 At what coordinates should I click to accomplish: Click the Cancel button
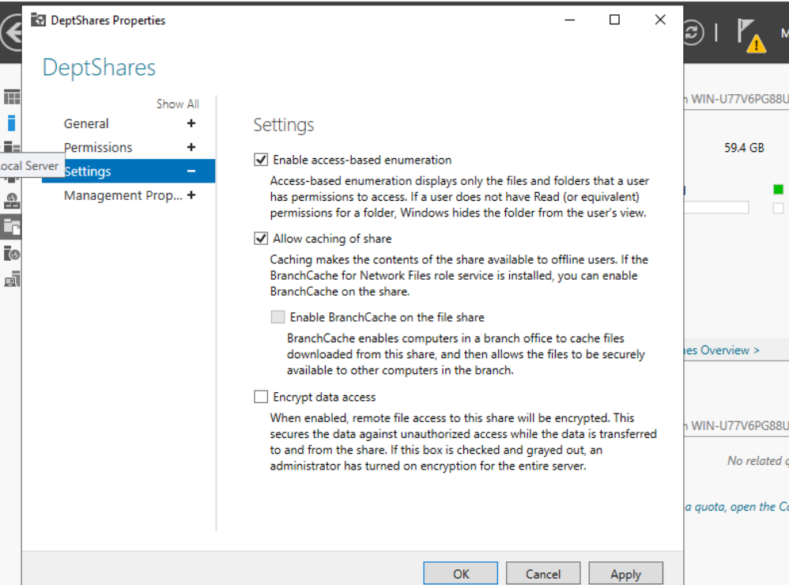(543, 574)
